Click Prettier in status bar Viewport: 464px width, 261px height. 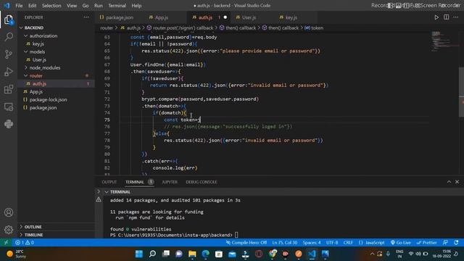pyautogui.click(x=427, y=243)
